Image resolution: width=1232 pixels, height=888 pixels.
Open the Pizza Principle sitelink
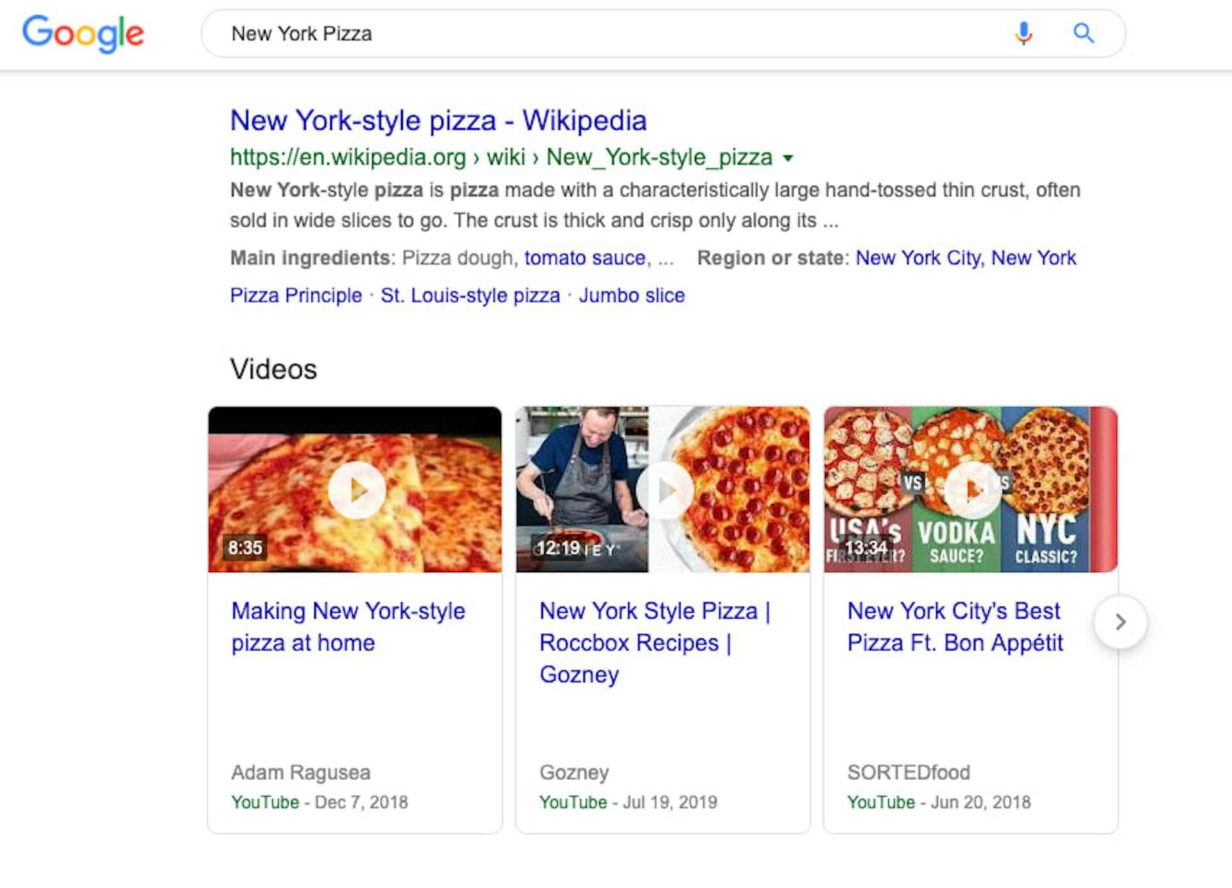[296, 296]
